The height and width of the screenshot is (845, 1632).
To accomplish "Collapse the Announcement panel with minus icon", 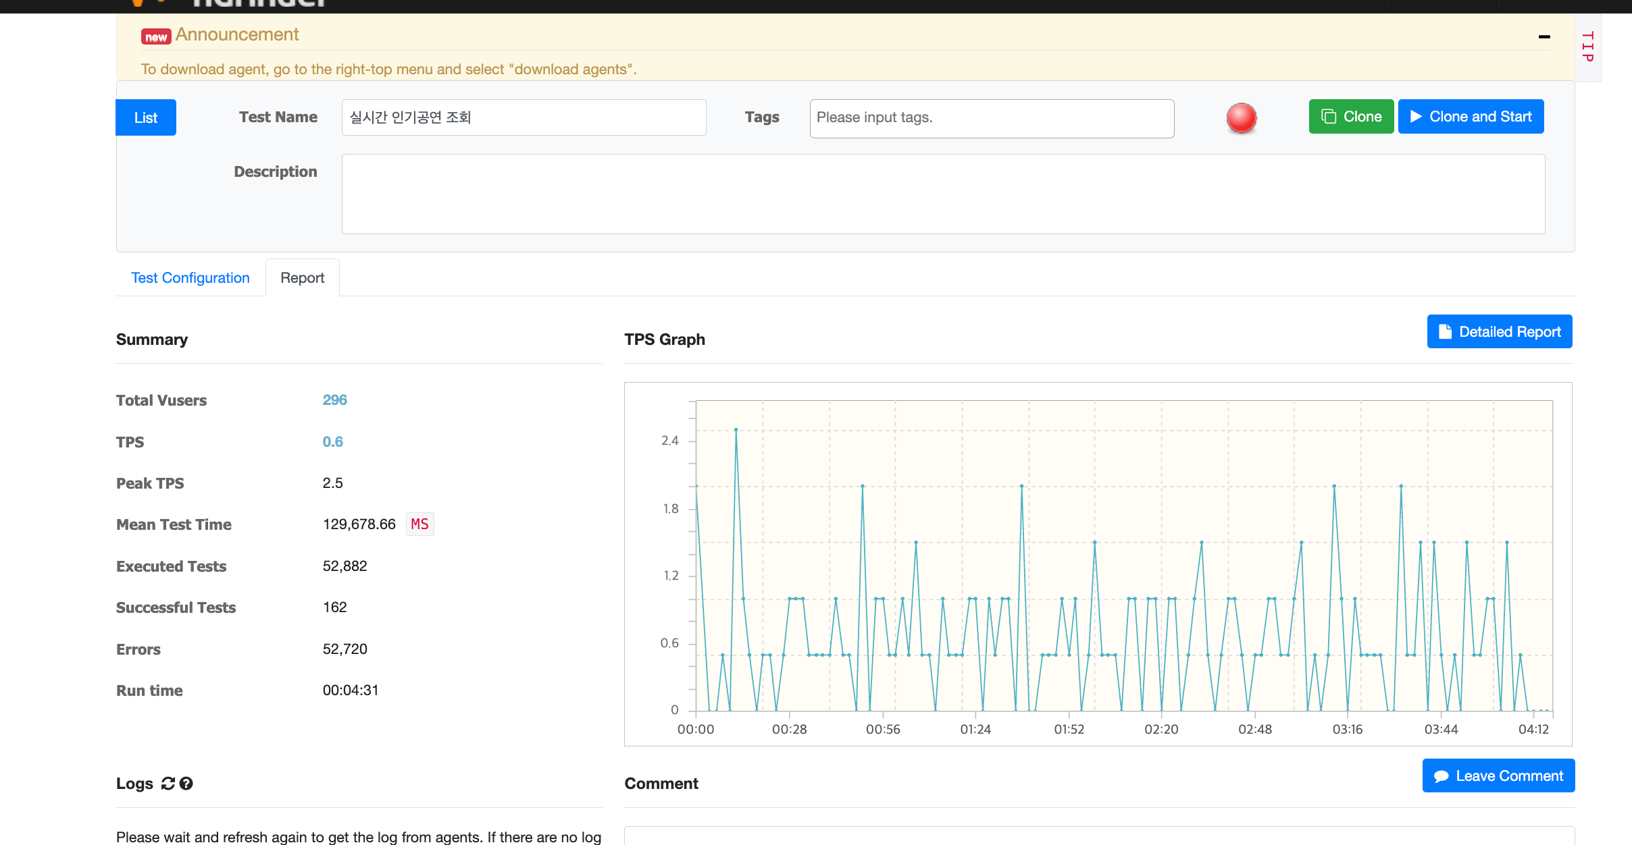I will (x=1544, y=36).
